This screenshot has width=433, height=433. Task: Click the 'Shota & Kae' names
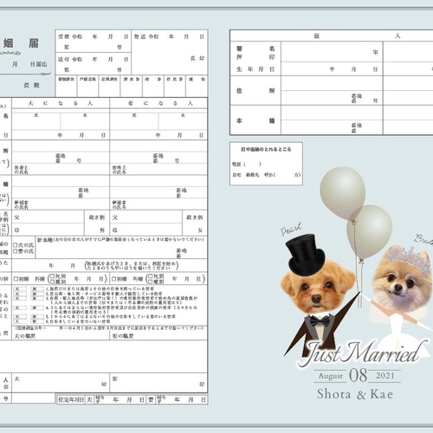pyautogui.click(x=355, y=394)
